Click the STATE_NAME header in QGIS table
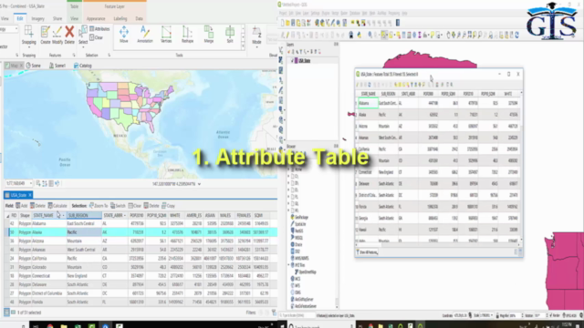 point(368,94)
